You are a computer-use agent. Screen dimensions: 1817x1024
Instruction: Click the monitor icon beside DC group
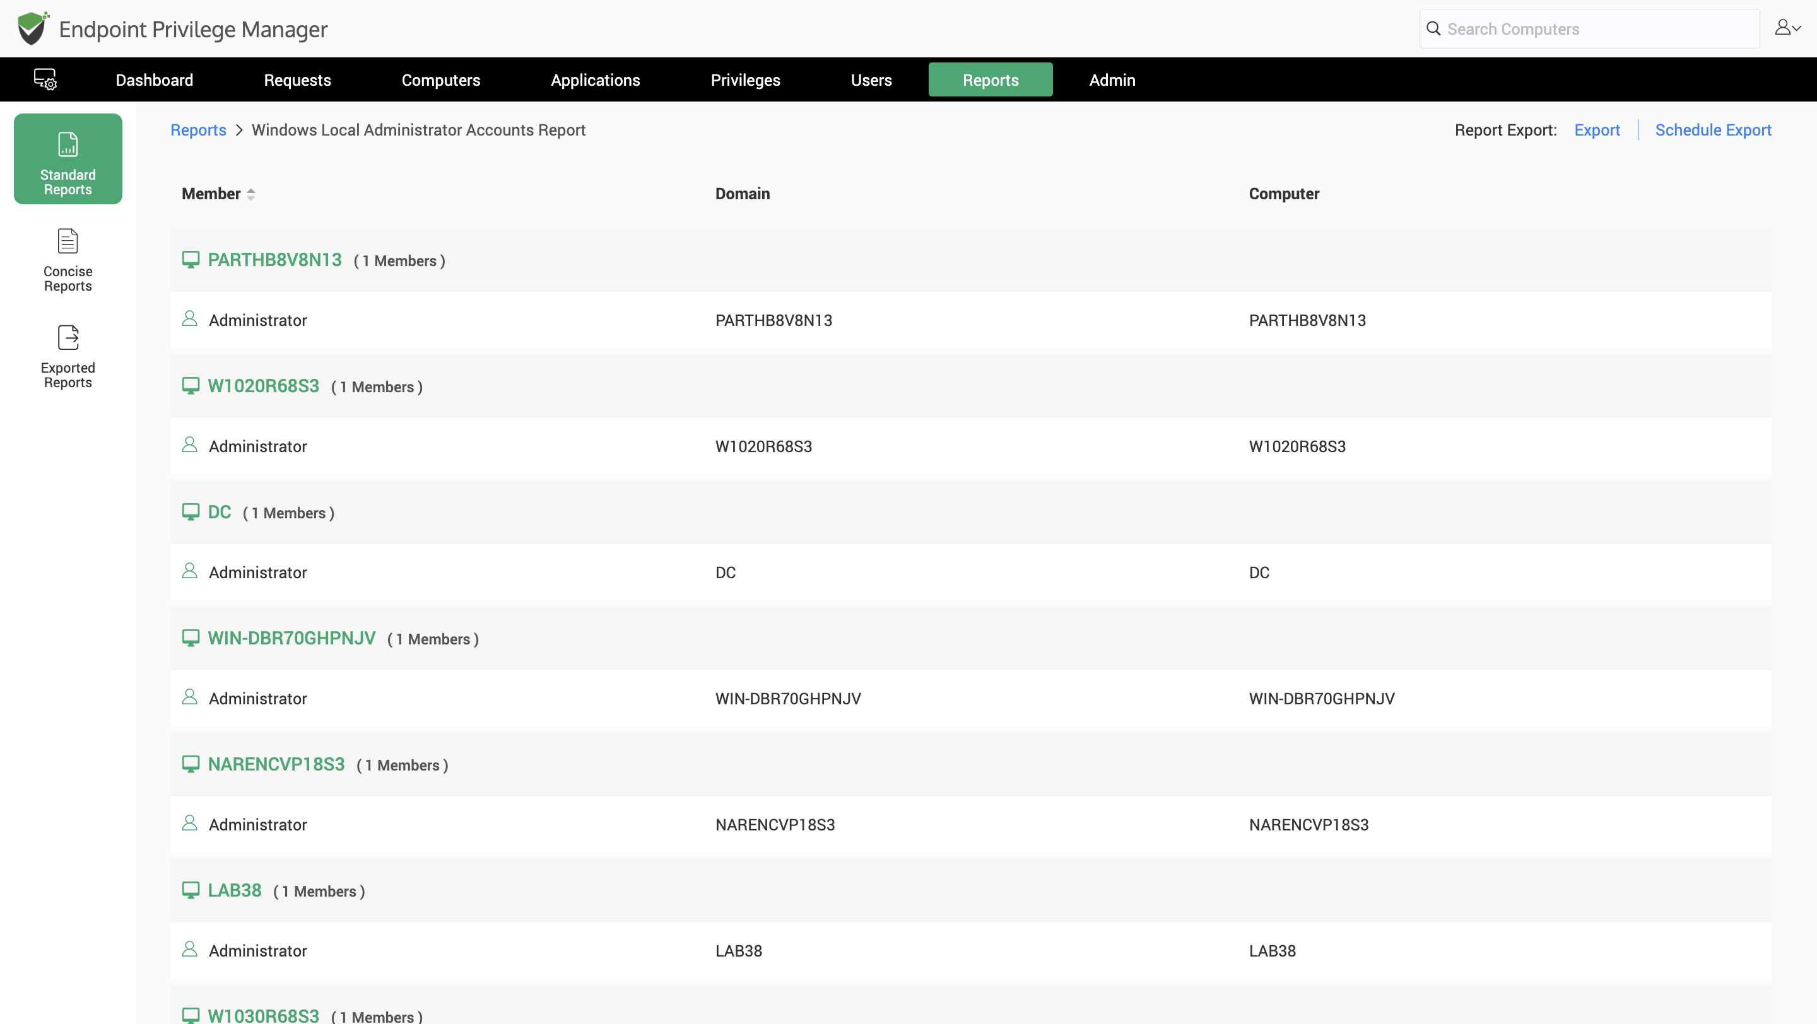(191, 511)
